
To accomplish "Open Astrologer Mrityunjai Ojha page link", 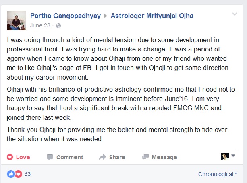I will click(152, 16).
